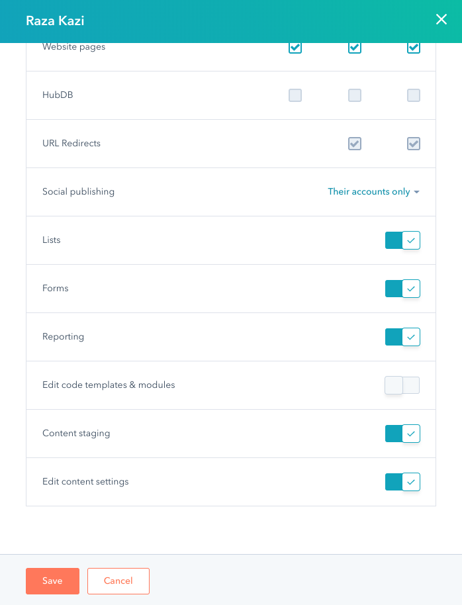Cancel editing Raza Kazi's permissions

point(118,581)
